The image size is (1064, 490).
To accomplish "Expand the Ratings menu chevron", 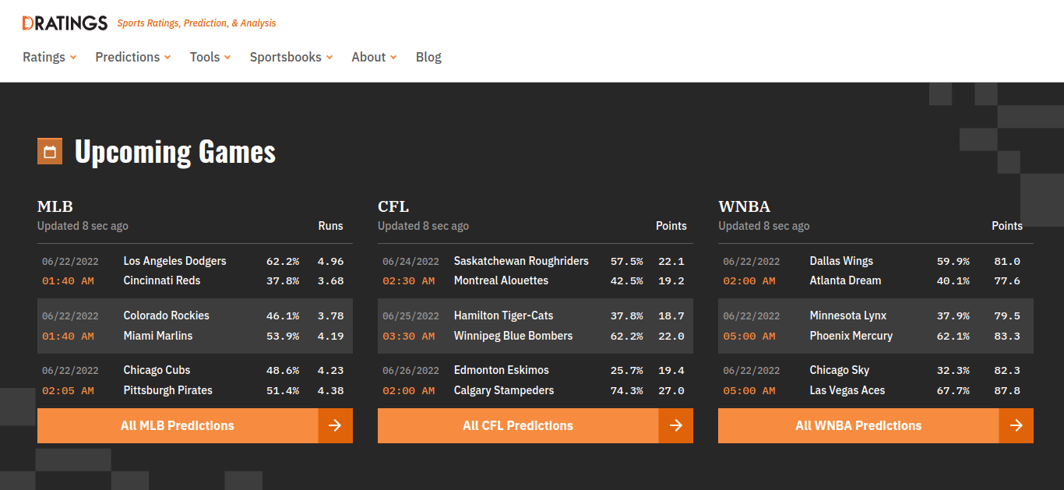I will tap(73, 57).
